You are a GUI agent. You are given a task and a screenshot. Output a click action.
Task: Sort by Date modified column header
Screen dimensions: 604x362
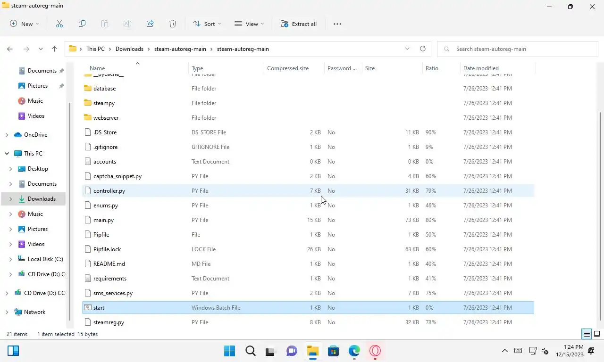[498, 68]
